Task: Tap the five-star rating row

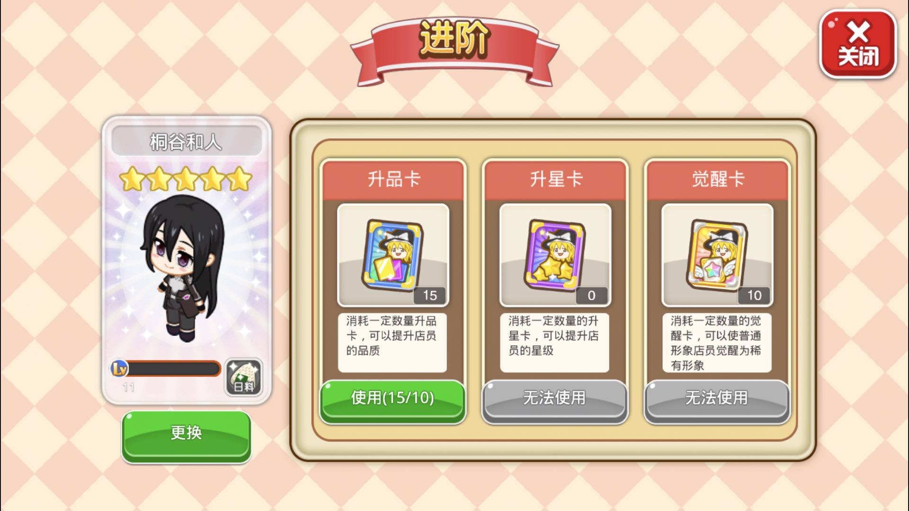Action: (x=186, y=179)
